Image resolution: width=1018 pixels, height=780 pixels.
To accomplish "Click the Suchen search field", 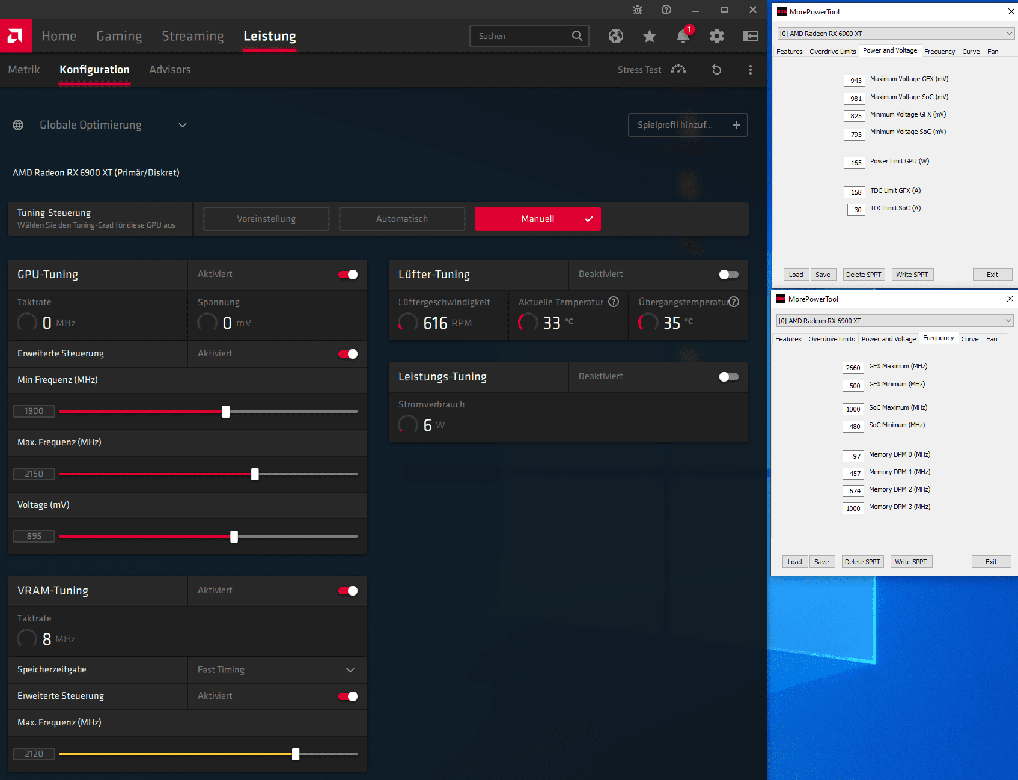I will [529, 36].
